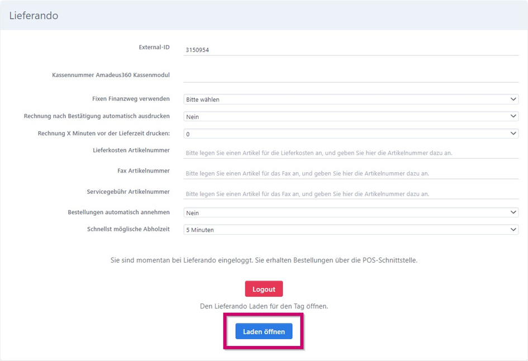Viewport: 528px width, 361px height.
Task: Open Bestellungen automatisch annehmen dropdown
Action: click(351, 212)
